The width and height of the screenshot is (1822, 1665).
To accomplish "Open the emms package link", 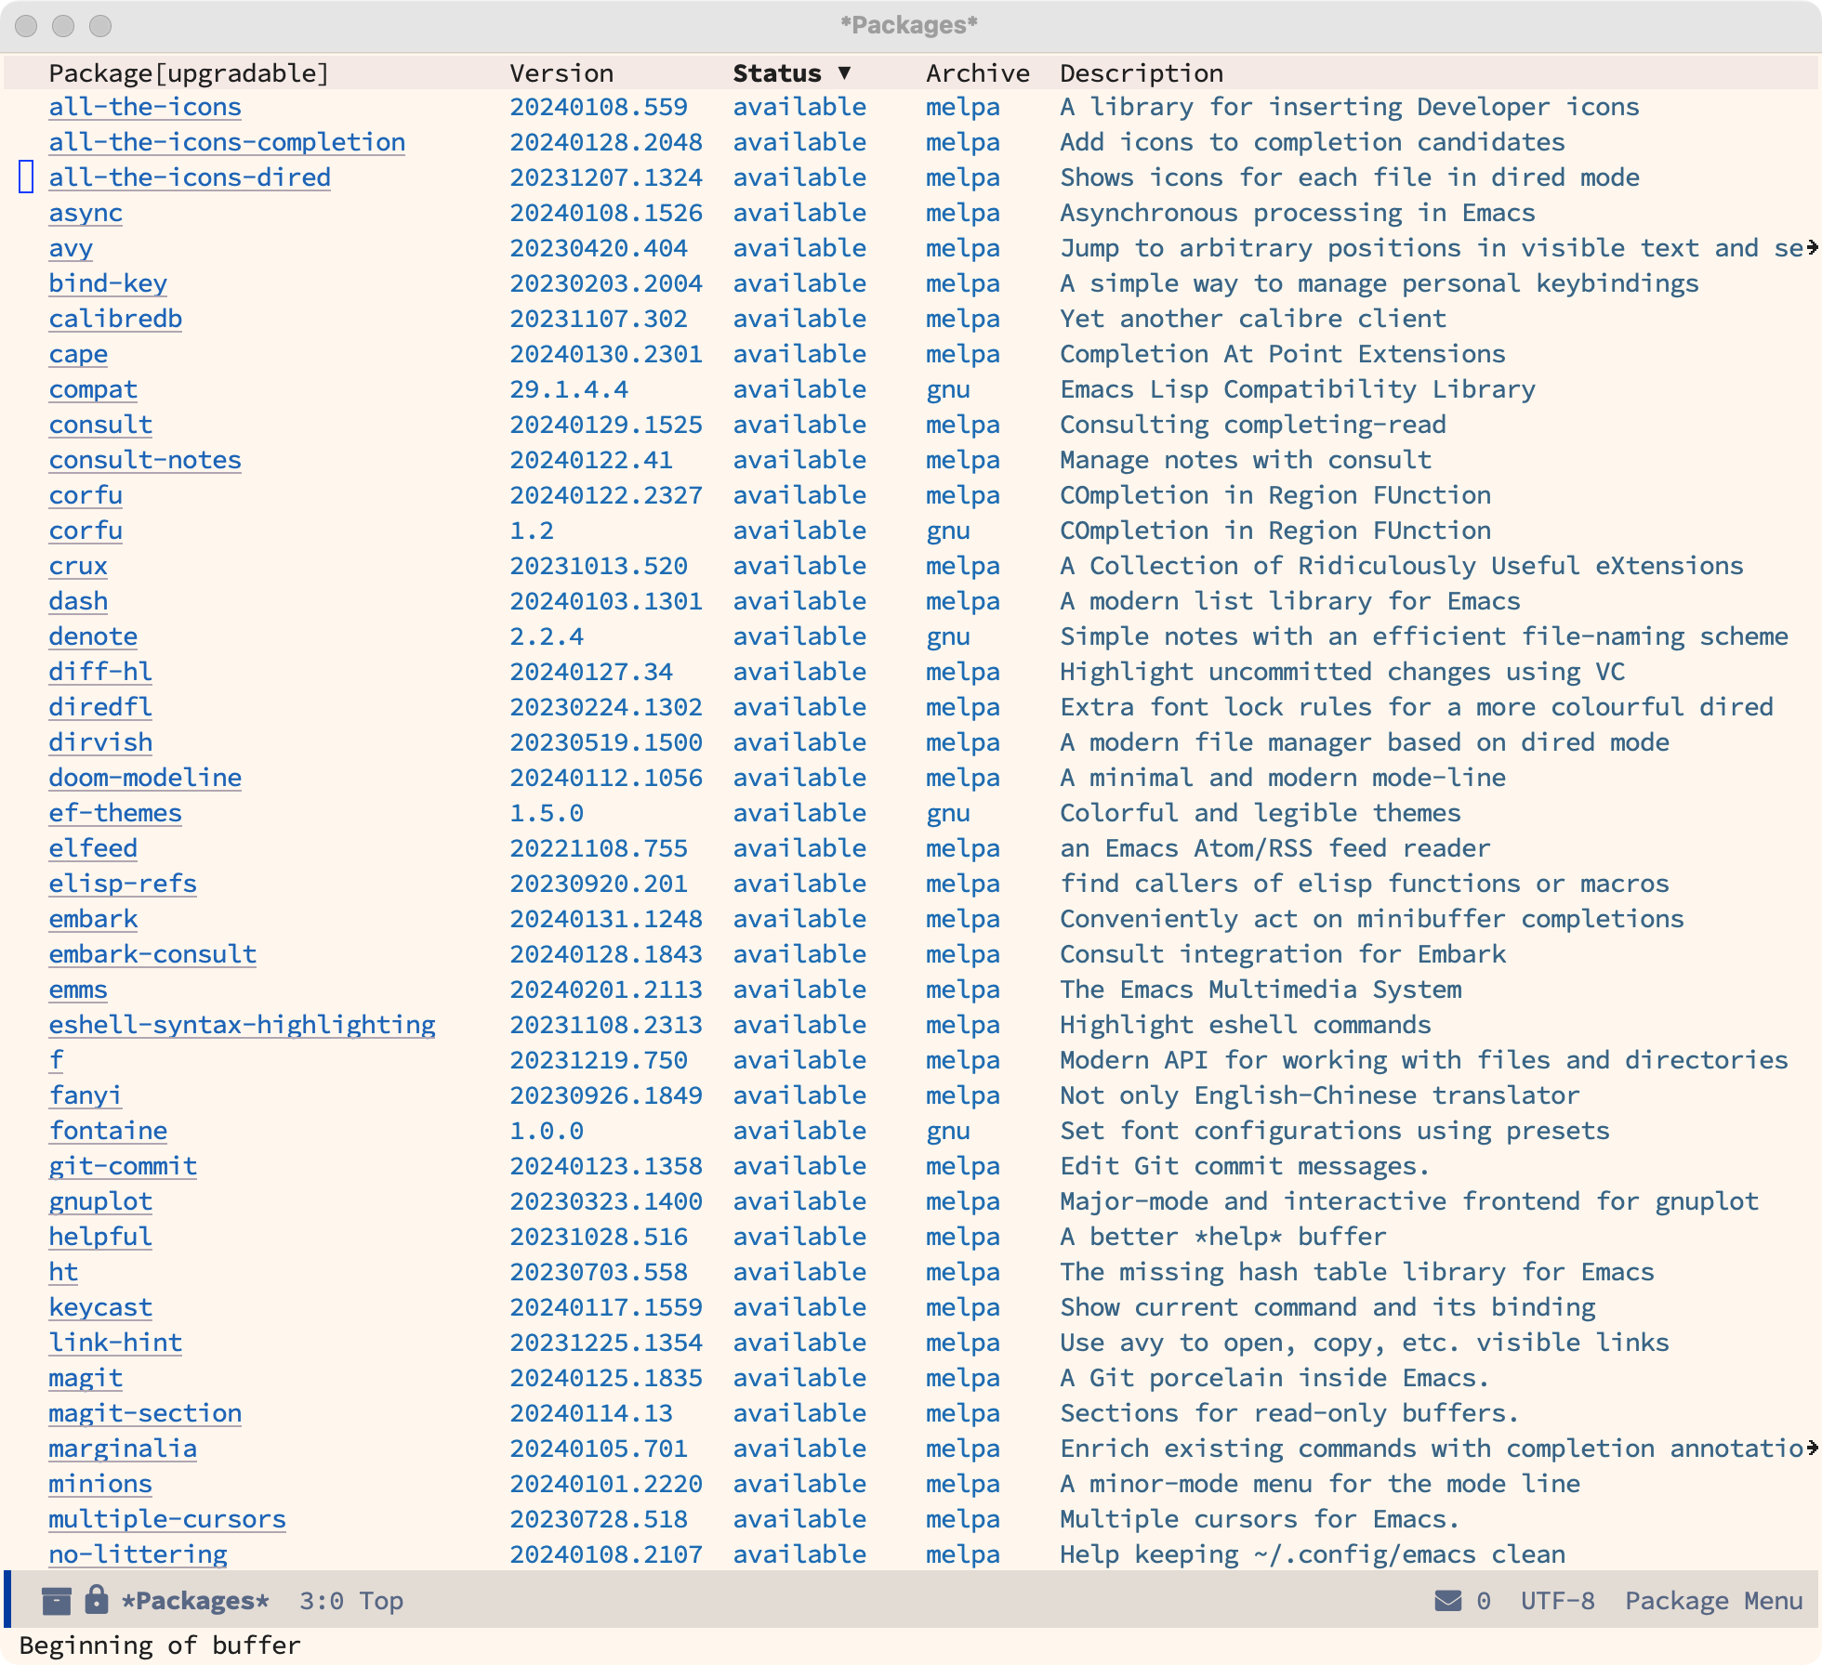I will coord(78,990).
